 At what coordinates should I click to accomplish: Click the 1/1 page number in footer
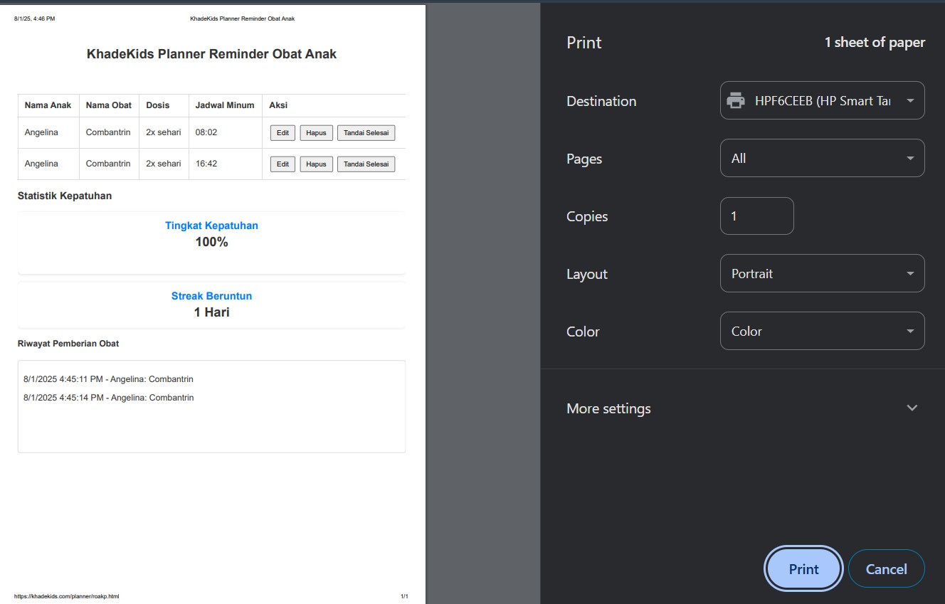tap(404, 596)
